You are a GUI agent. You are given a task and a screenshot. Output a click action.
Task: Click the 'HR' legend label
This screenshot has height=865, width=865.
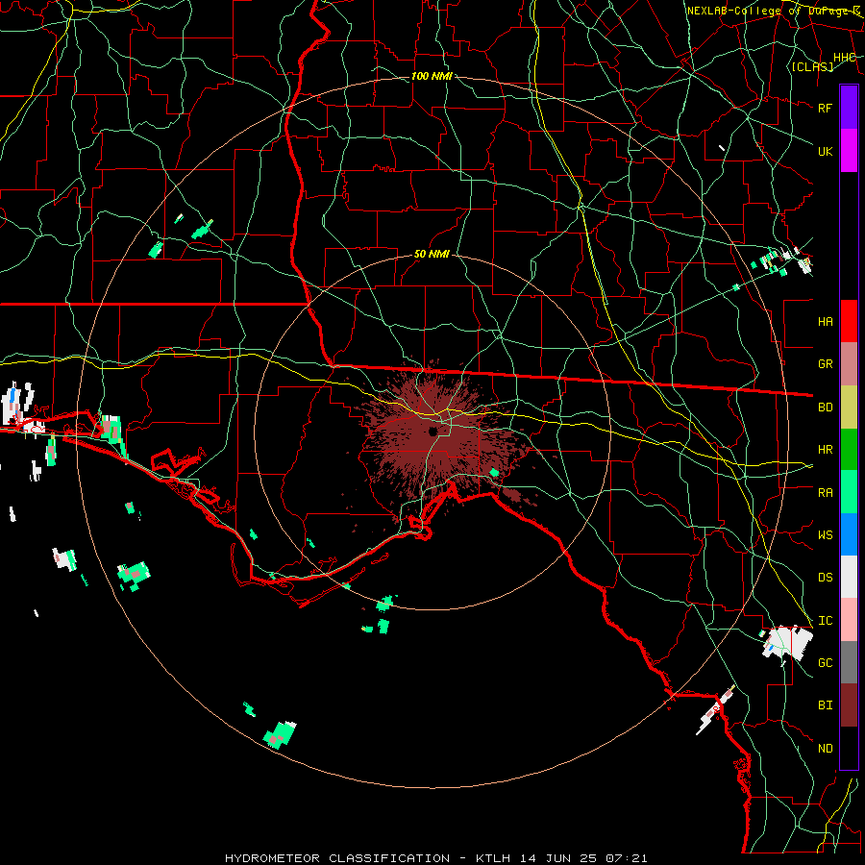(825, 450)
